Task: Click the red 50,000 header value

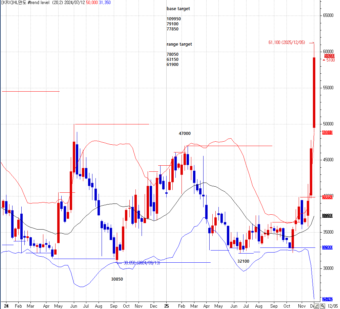Action: click(x=92, y=3)
